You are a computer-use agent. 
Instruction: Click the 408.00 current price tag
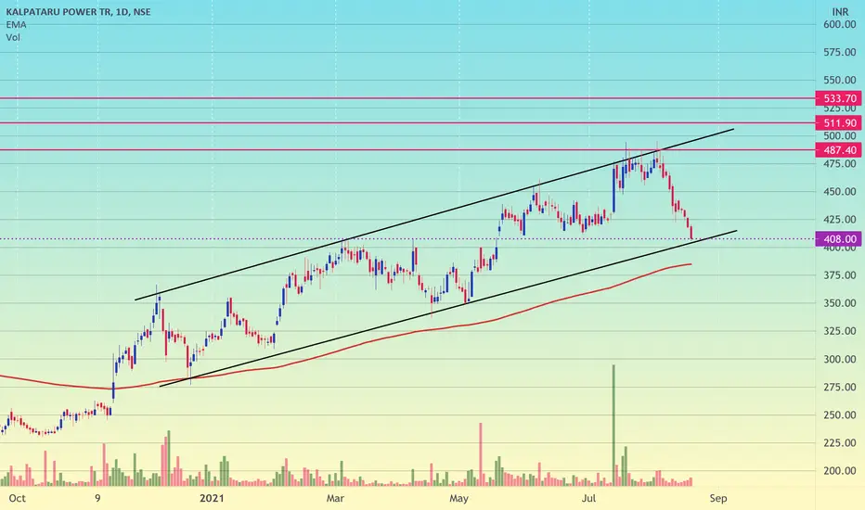pyautogui.click(x=838, y=238)
